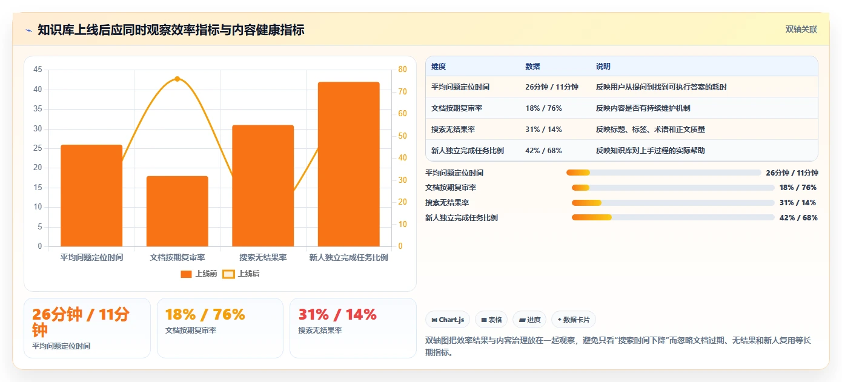Select the 数据卡片 tag chip
This screenshot has width=842, height=382.
pyautogui.click(x=574, y=320)
